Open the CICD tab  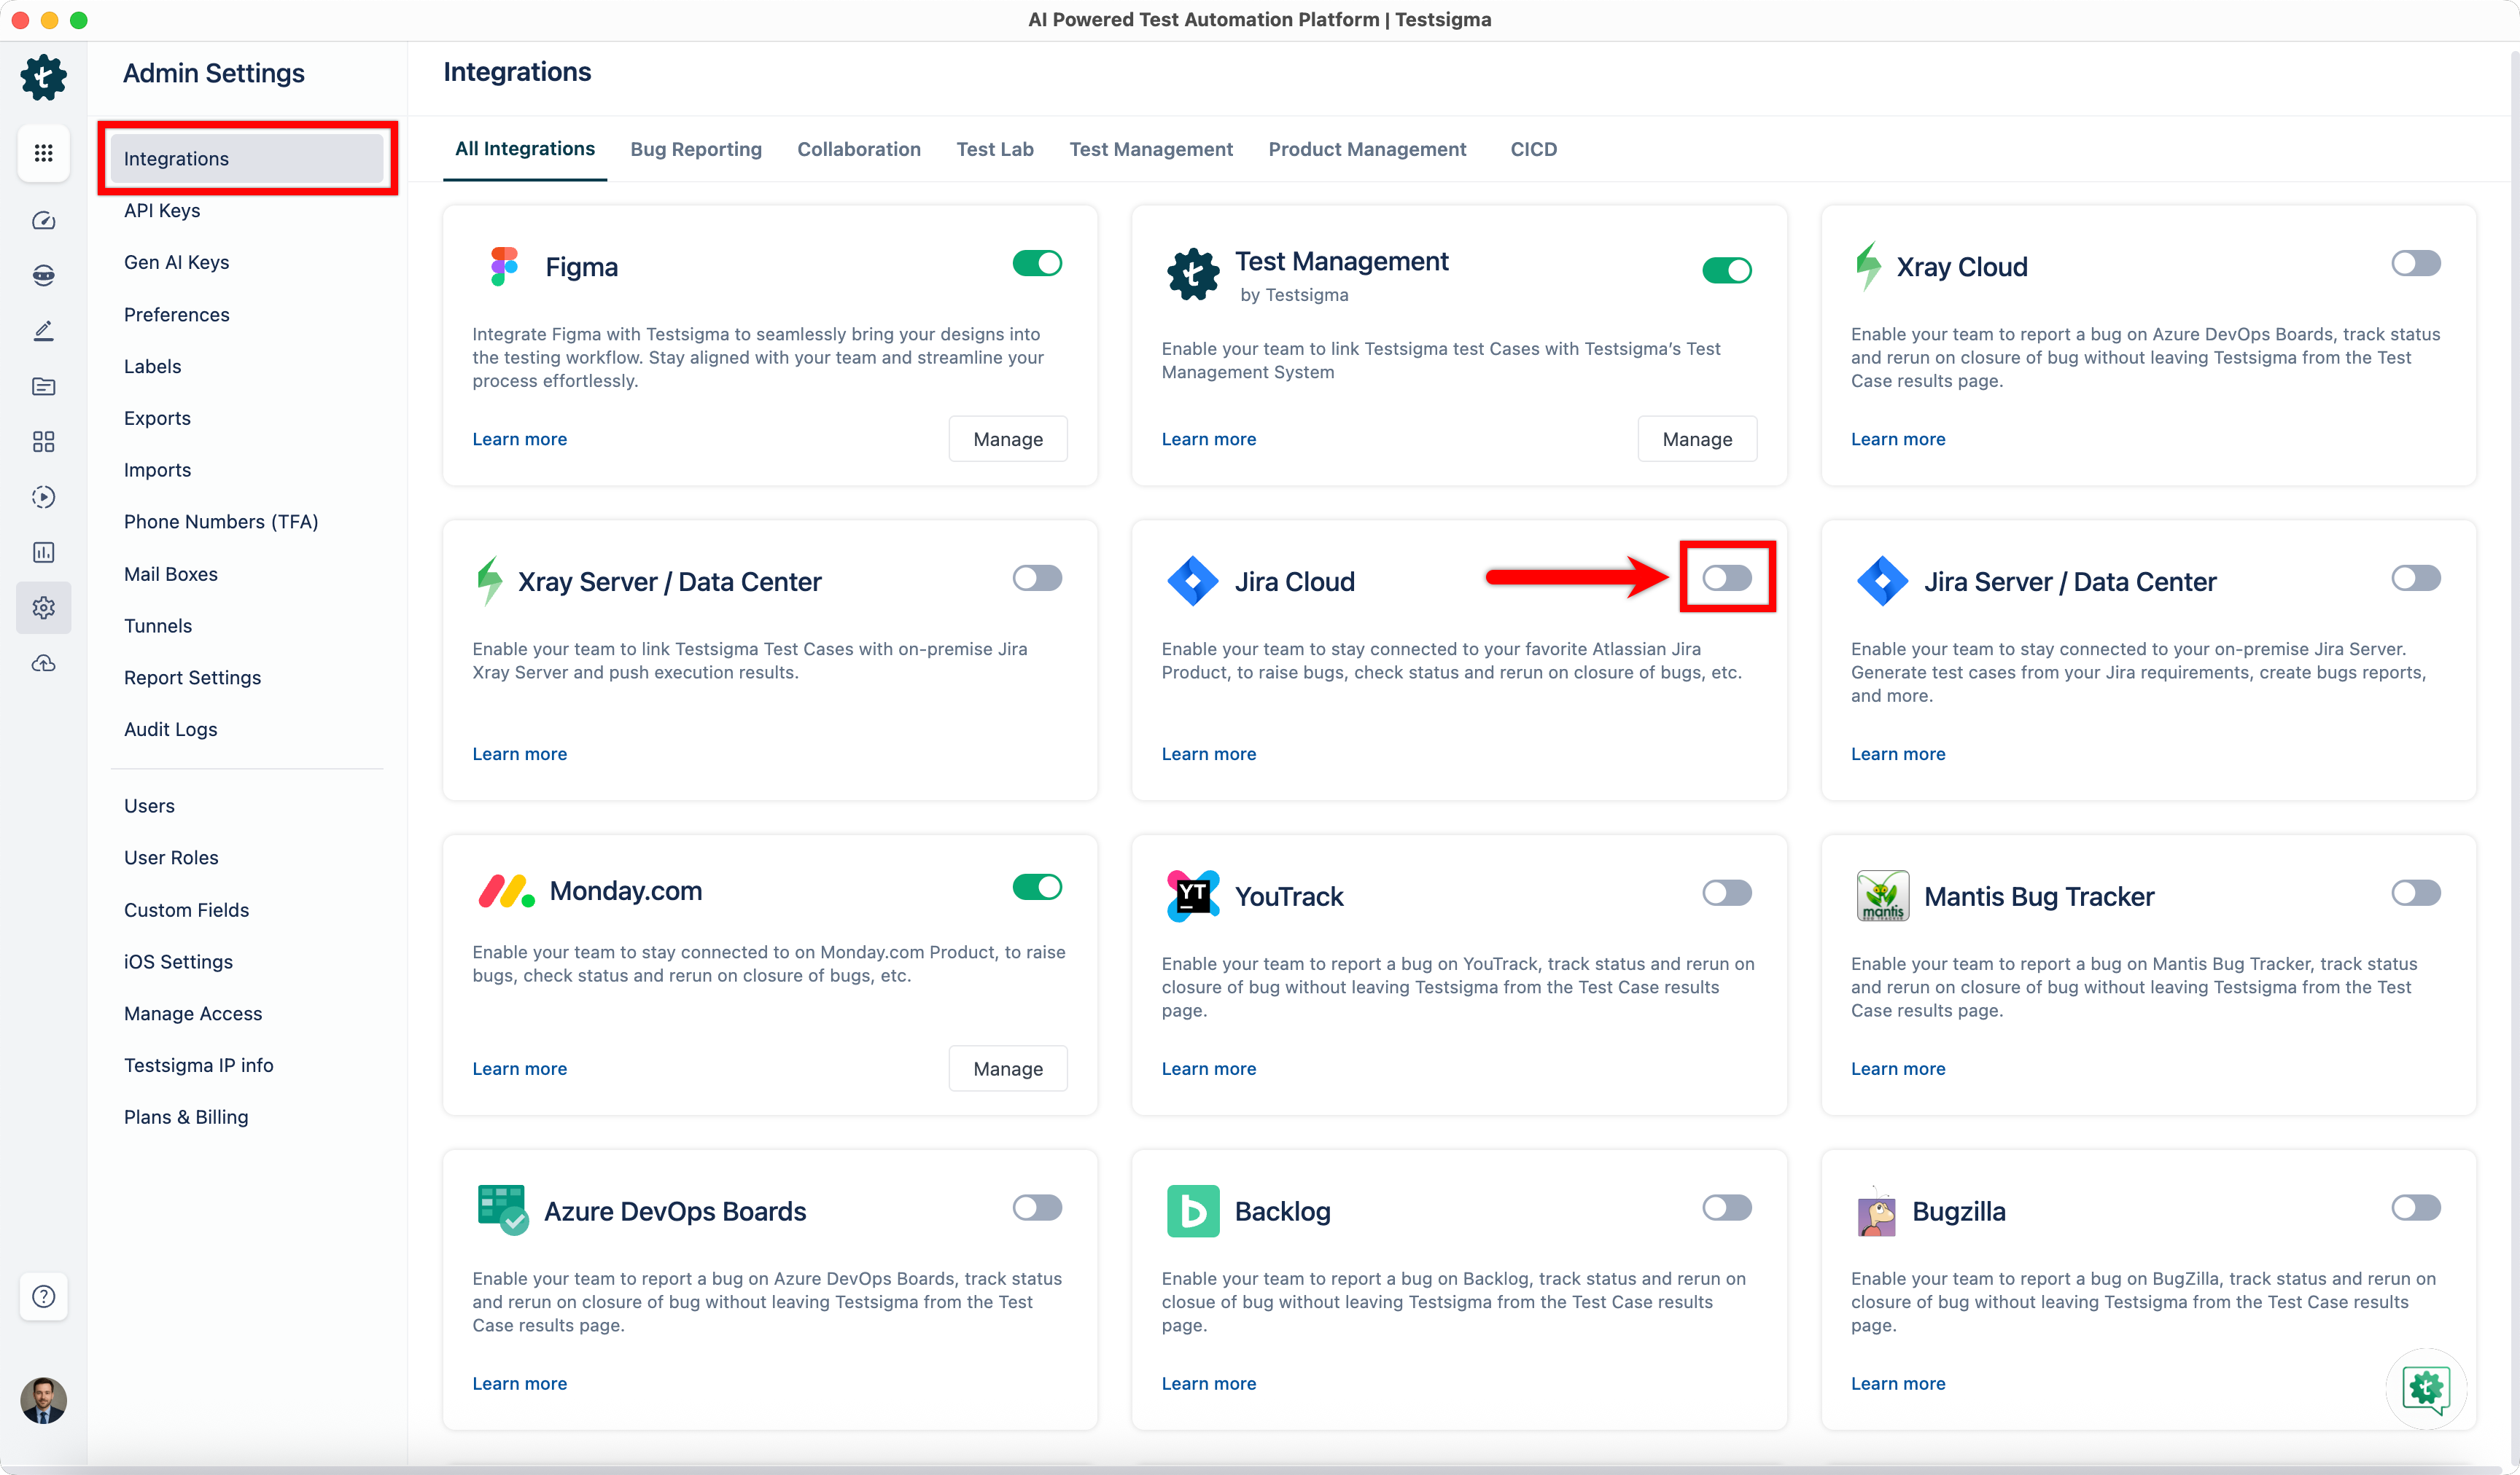pos(1534,149)
